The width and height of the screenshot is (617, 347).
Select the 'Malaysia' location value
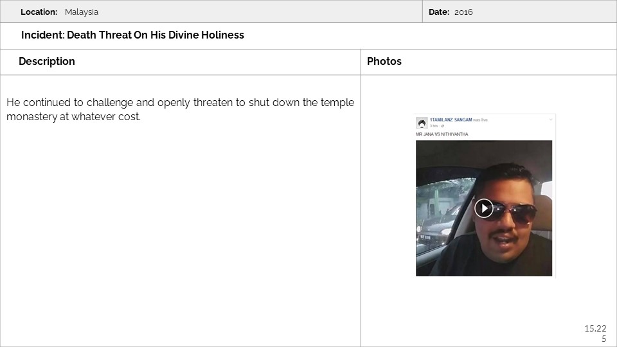pyautogui.click(x=82, y=12)
